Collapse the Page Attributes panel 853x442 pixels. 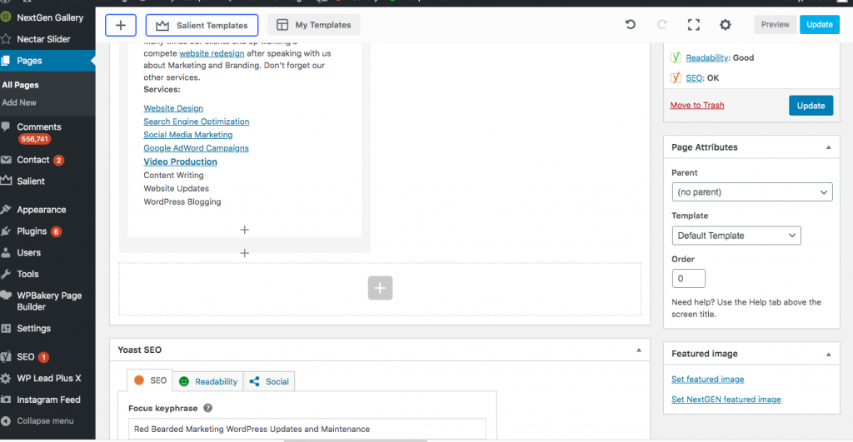click(829, 147)
